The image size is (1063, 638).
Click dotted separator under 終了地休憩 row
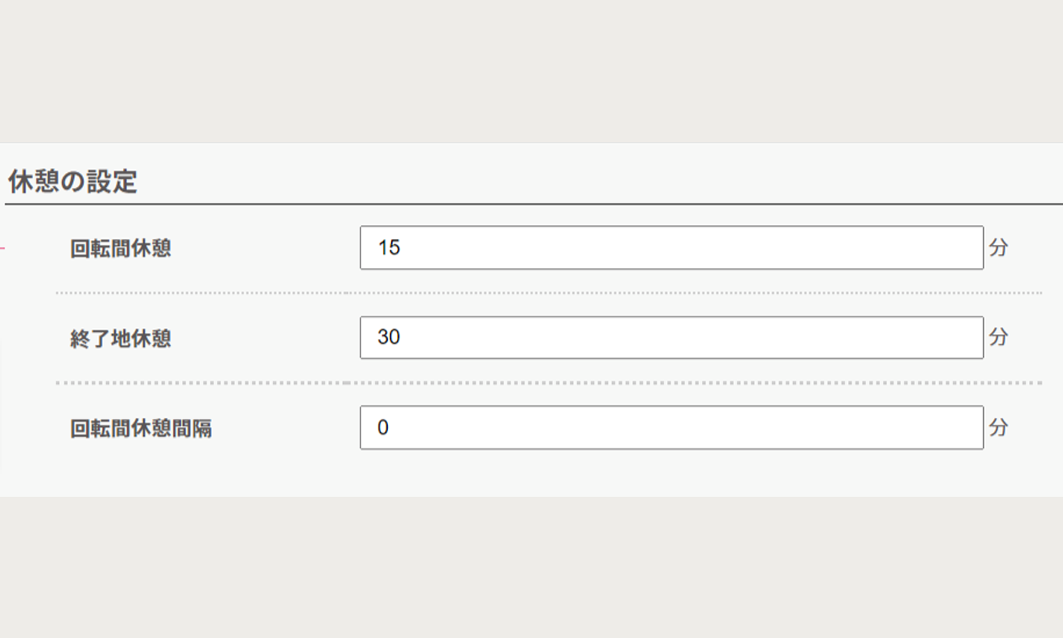click(548, 383)
